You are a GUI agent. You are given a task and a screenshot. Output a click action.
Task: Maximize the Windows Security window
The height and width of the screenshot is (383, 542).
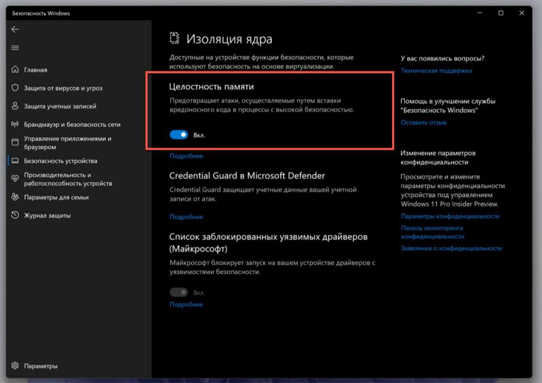click(501, 13)
